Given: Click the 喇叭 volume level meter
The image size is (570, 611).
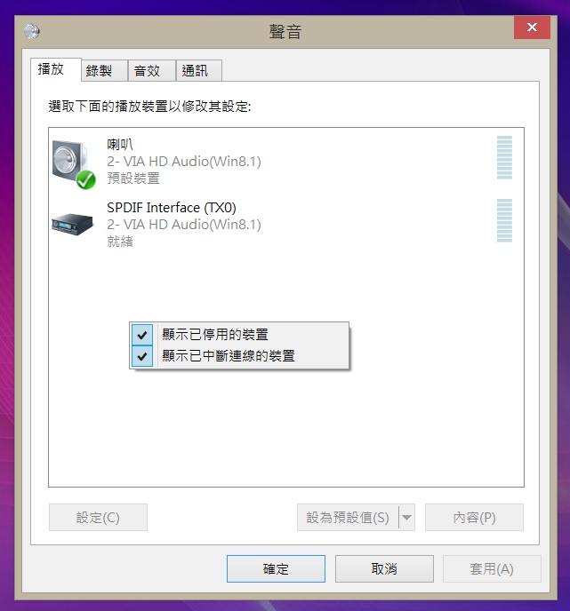Looking at the screenshot, I should pyautogui.click(x=504, y=157).
